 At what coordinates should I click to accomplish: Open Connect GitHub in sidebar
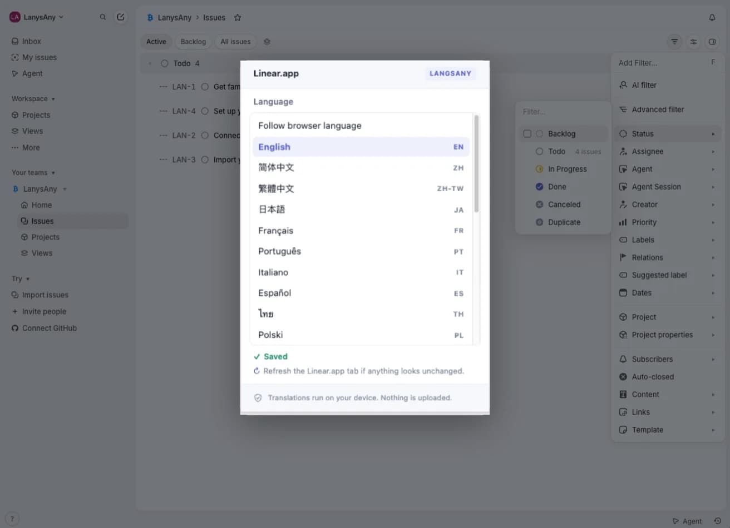click(44, 328)
